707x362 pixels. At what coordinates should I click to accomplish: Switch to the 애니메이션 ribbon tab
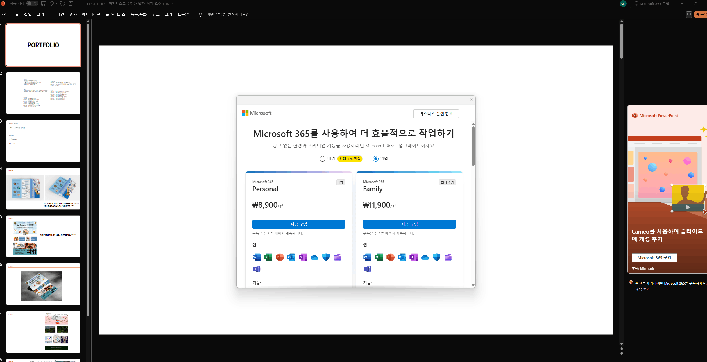pos(91,15)
